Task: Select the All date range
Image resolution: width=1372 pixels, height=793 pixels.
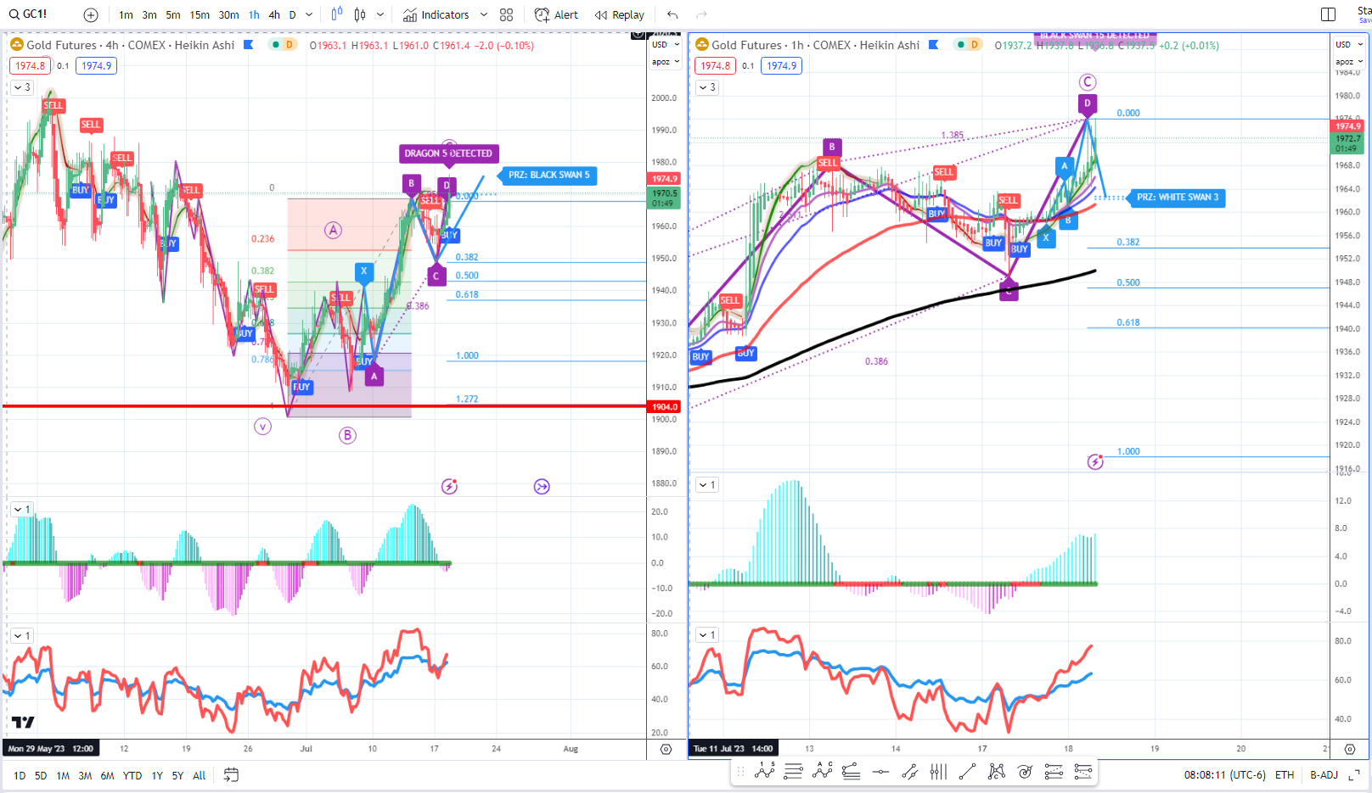Action: [x=200, y=775]
